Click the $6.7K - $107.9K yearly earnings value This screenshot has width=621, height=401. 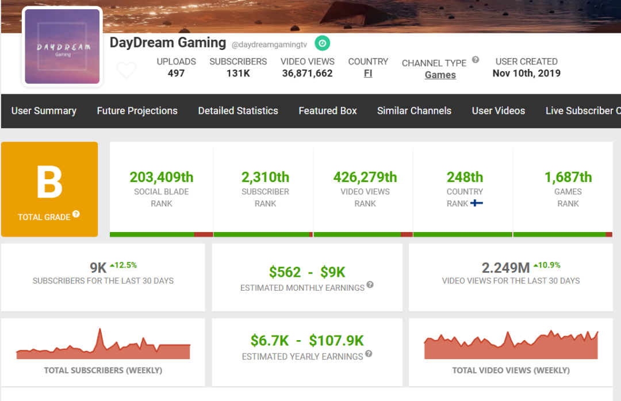[x=307, y=341]
